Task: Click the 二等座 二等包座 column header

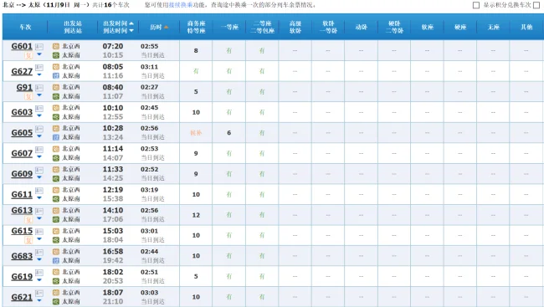Action: point(262,27)
